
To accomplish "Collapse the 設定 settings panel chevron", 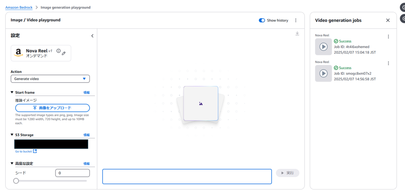I will click(92, 36).
